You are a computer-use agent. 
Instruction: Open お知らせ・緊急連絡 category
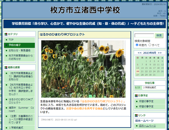pos(19,50)
